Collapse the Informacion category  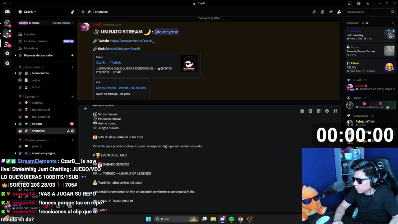tap(34, 67)
